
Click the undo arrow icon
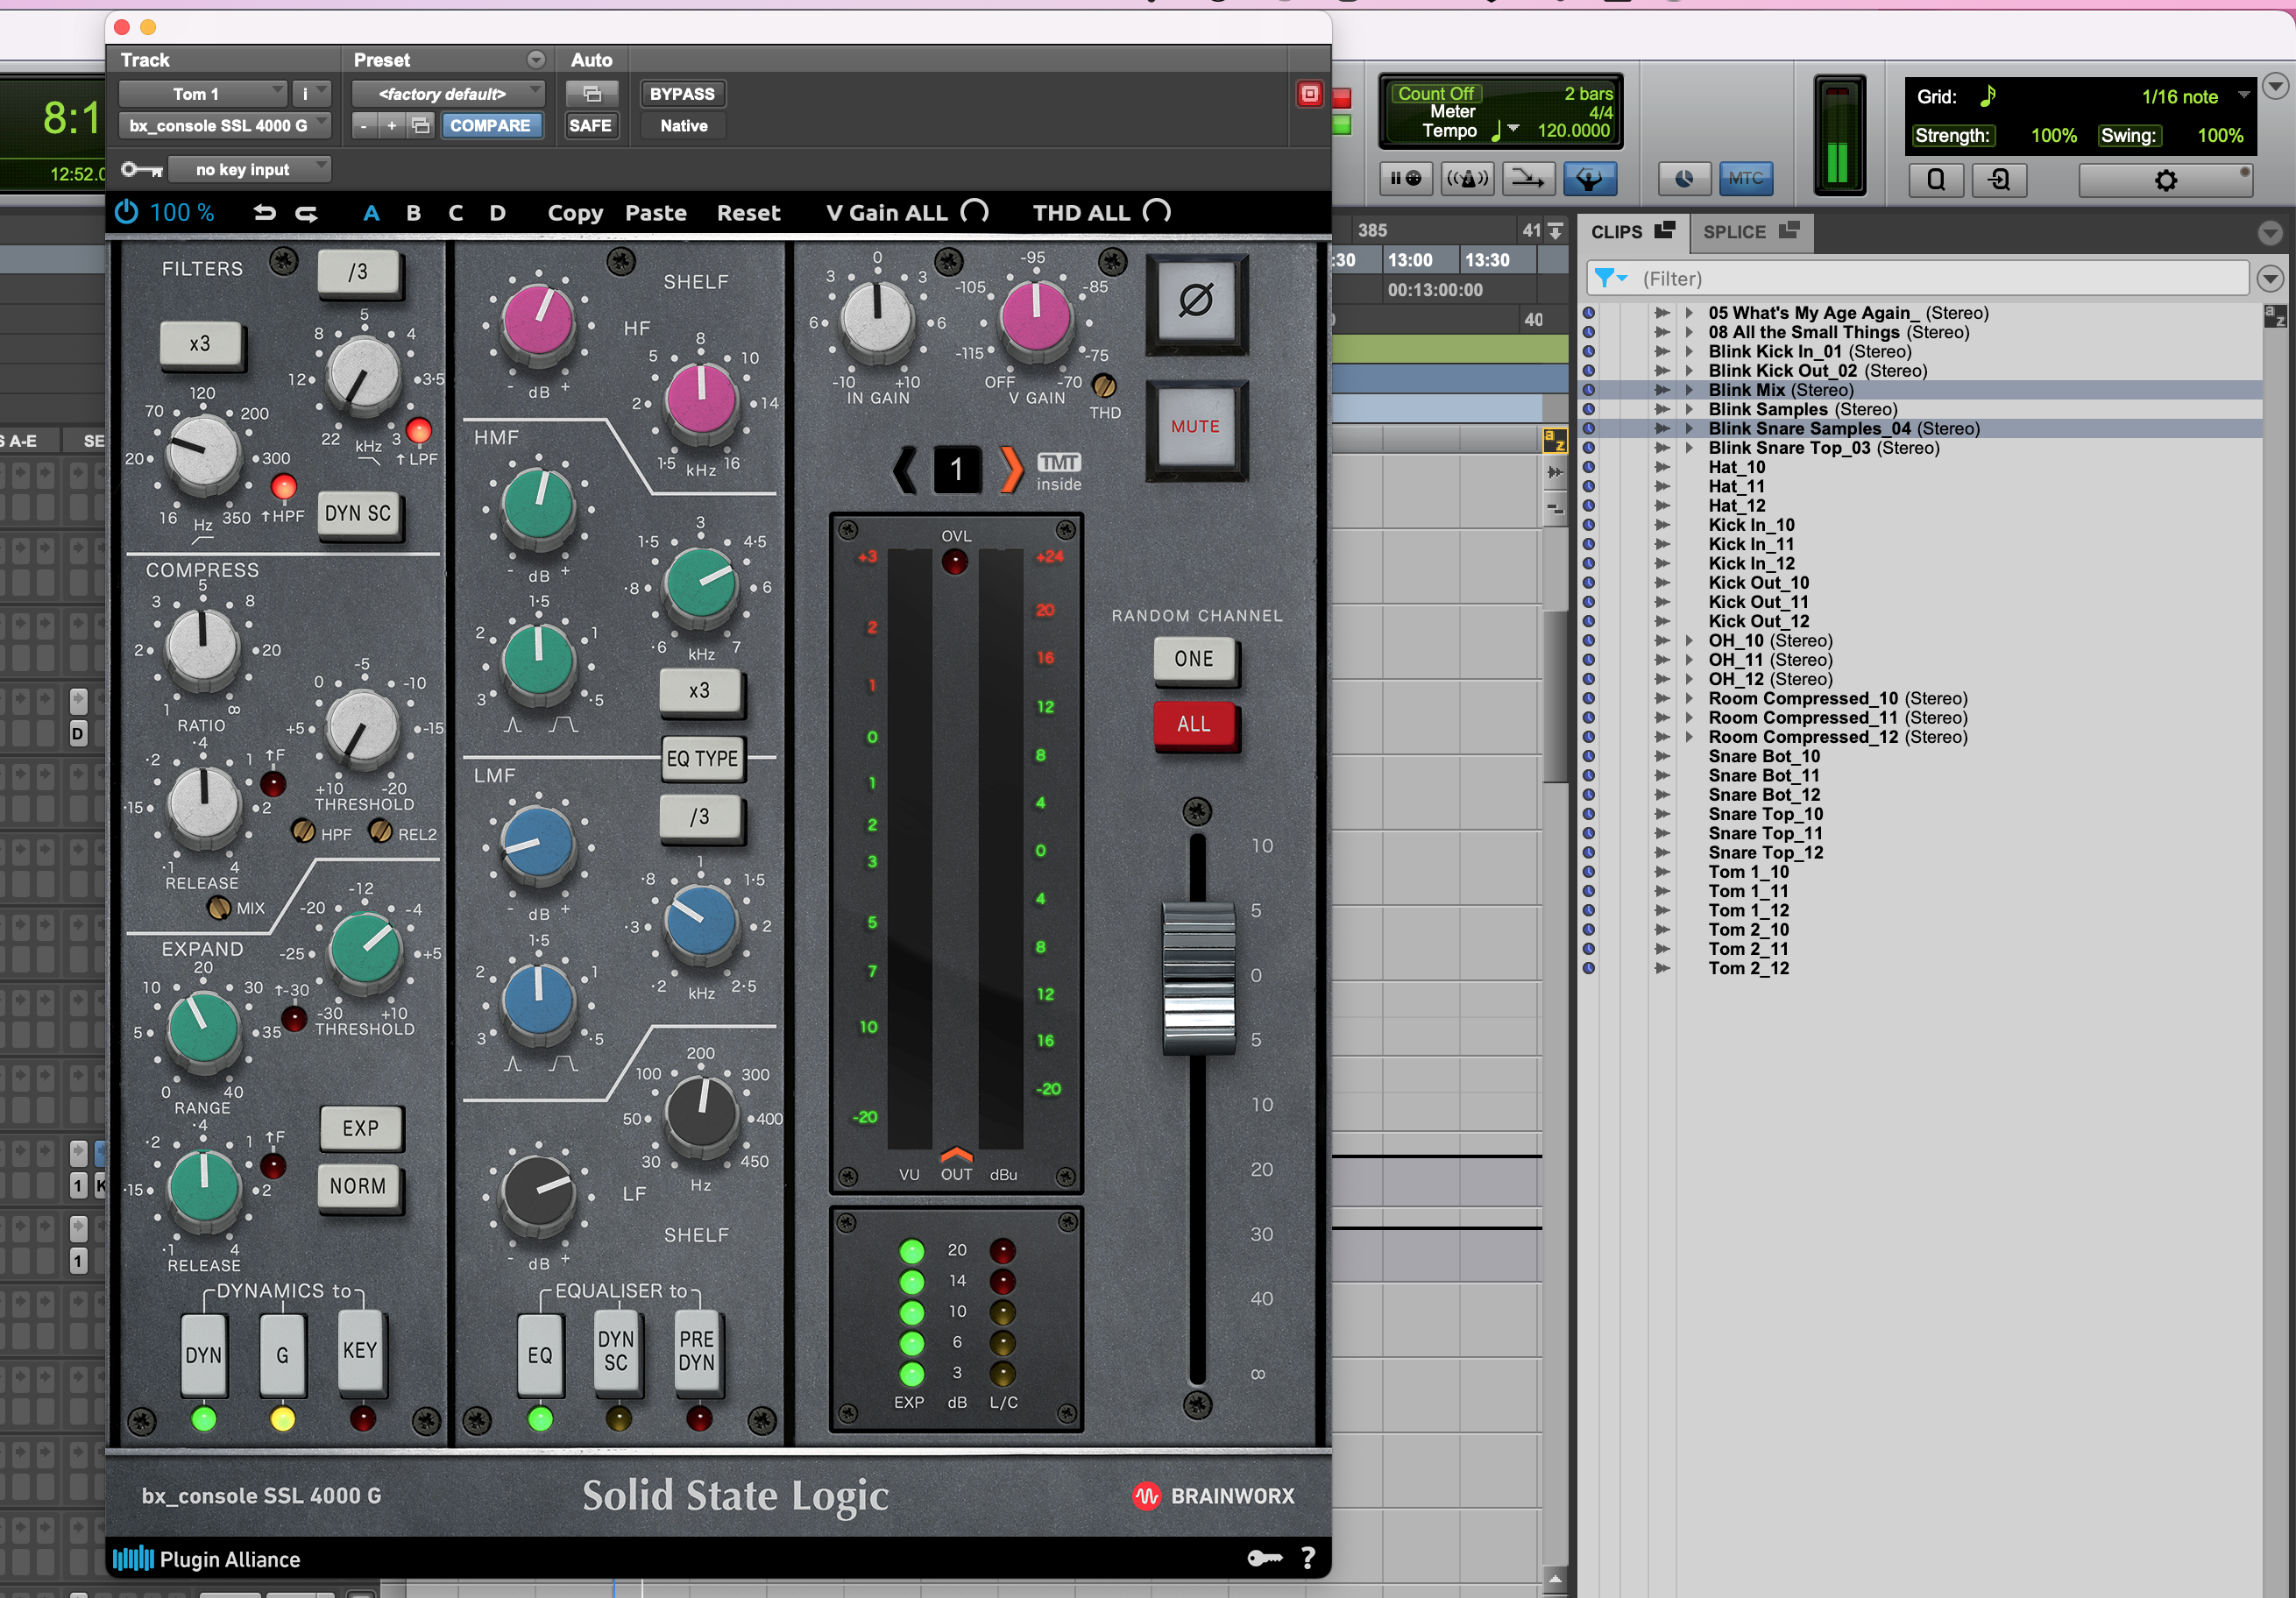point(264,212)
